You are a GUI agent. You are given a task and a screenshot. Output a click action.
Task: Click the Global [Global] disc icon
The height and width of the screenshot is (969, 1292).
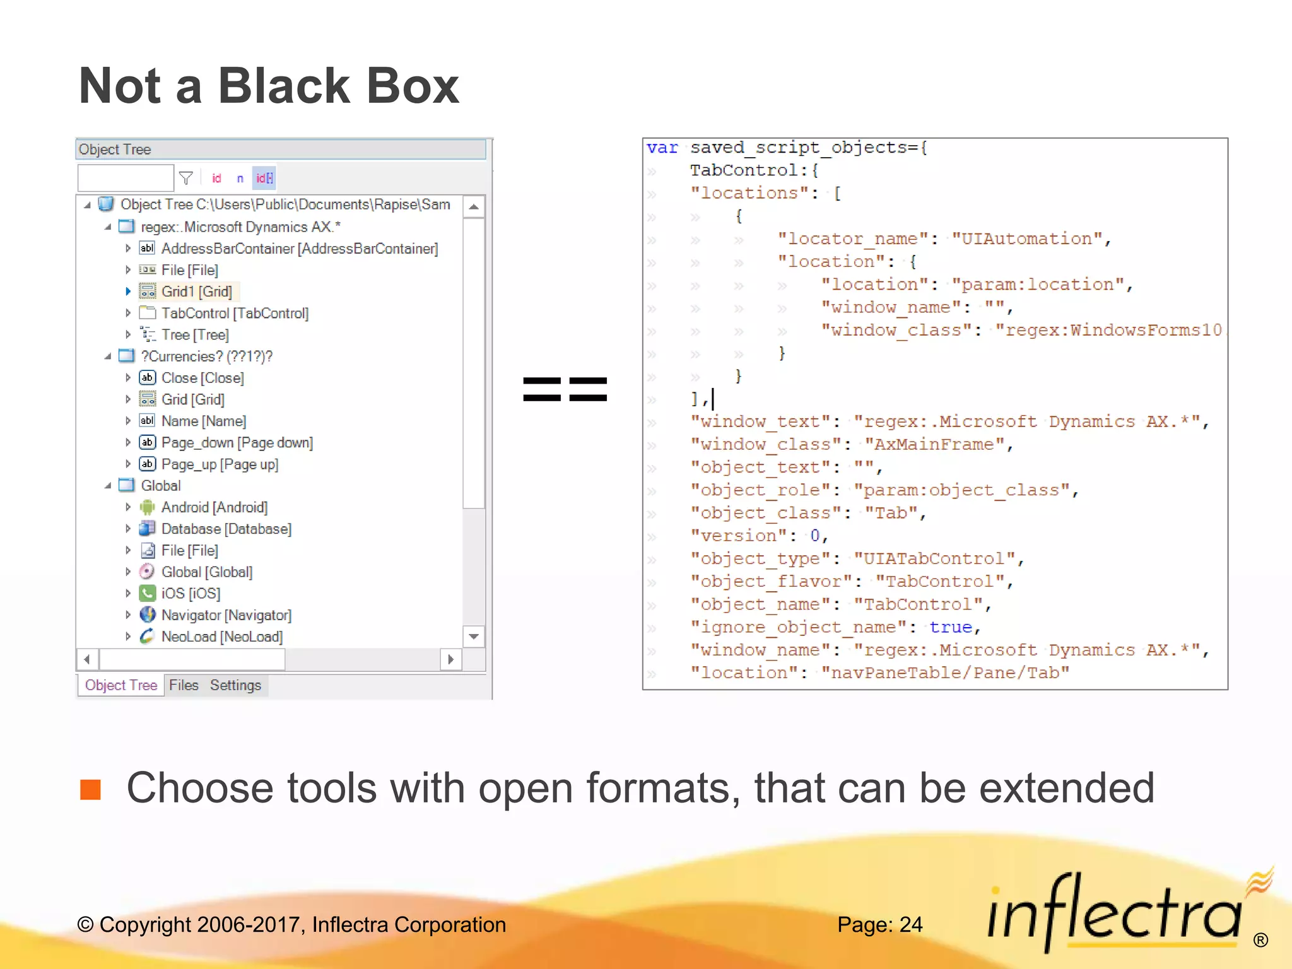147,572
